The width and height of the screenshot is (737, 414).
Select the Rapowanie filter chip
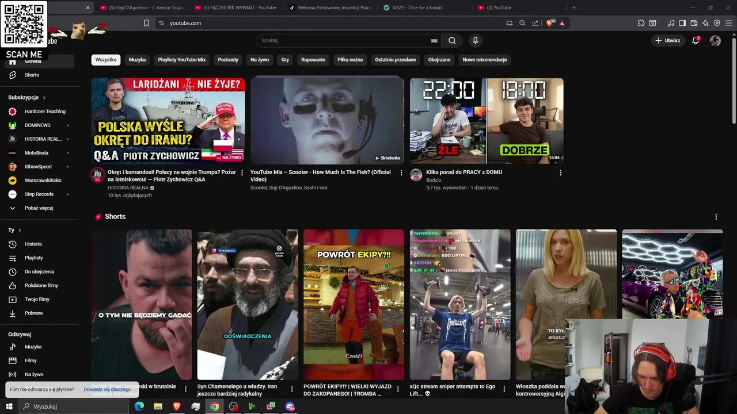click(x=313, y=60)
